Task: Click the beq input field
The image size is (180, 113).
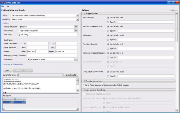Action: click(66, 47)
